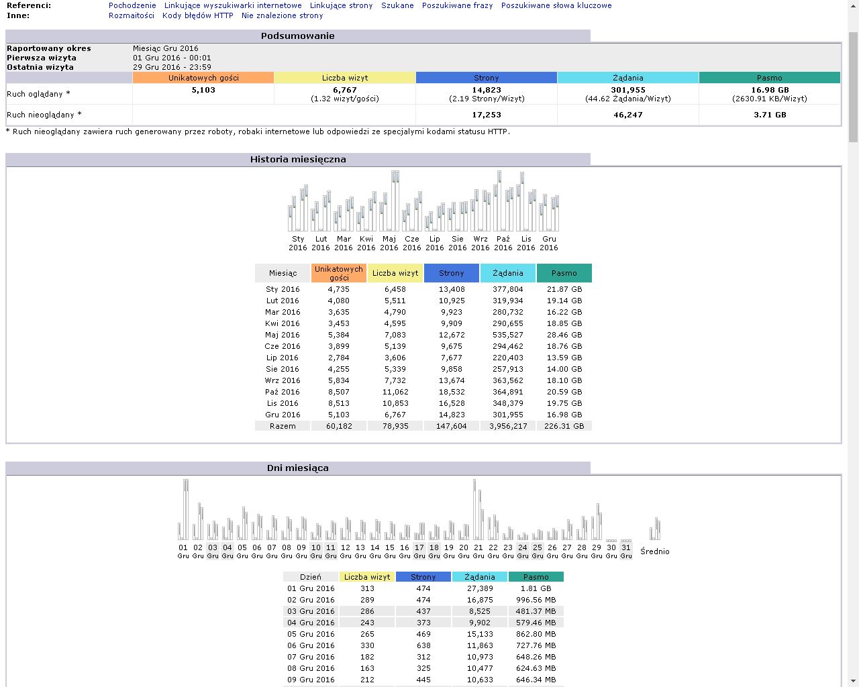The width and height of the screenshot is (859, 687).
Task: Go to Linkujące strony section
Action: 341,5
